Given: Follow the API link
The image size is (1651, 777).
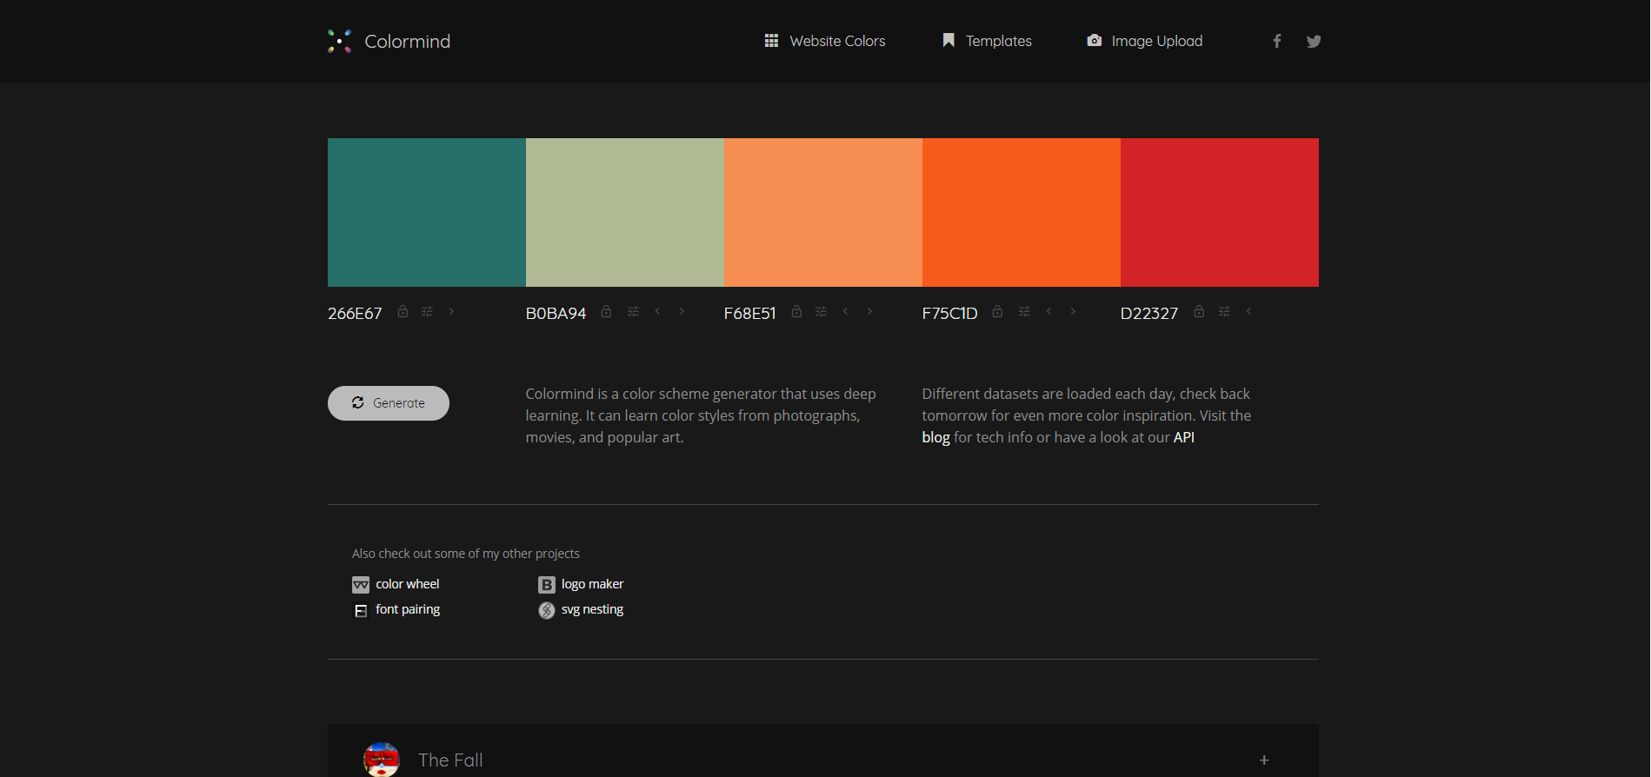Looking at the screenshot, I should [1183, 437].
